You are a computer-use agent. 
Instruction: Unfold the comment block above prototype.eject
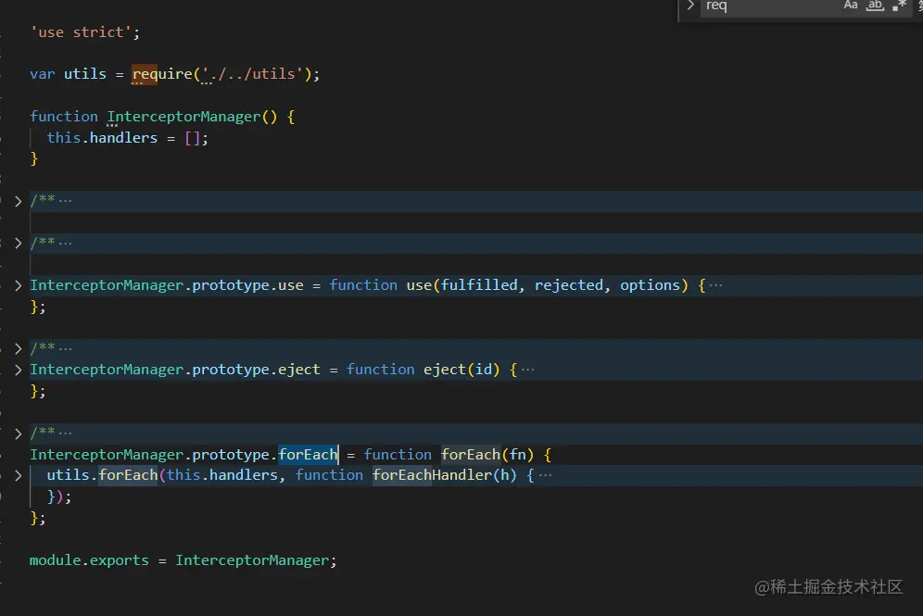(19, 348)
